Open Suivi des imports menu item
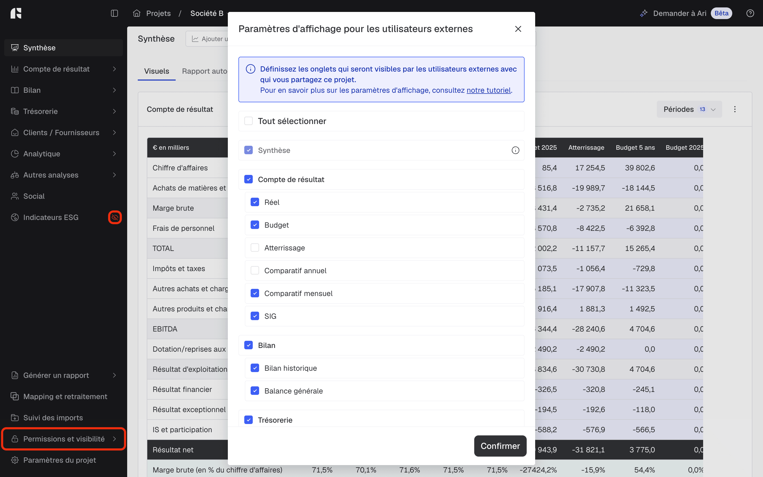763x477 pixels. 64,418
